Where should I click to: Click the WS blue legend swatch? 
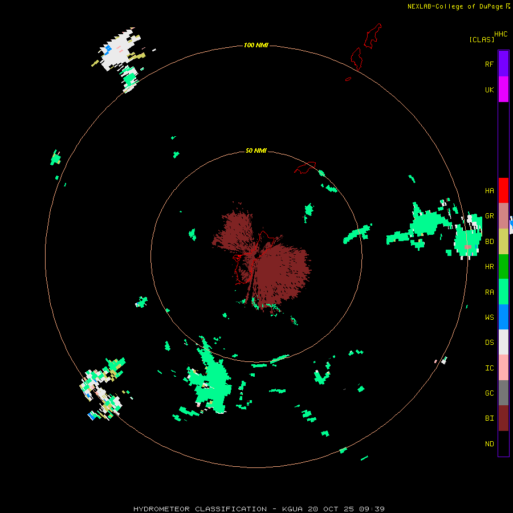pyautogui.click(x=503, y=317)
